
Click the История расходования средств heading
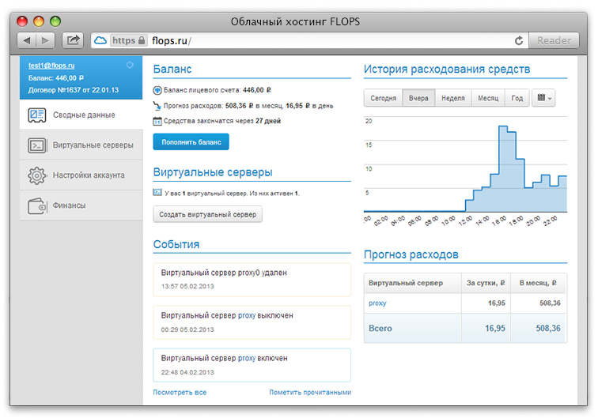[x=447, y=69]
